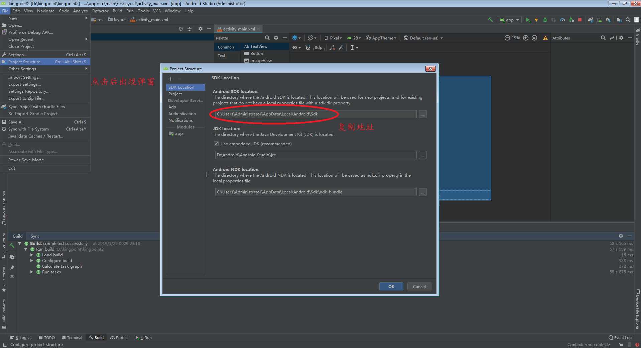Run the app with green play icon

coord(528,20)
